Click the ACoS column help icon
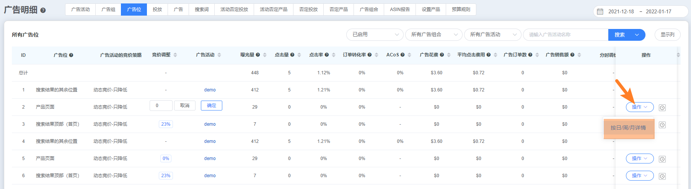Viewport: 691px width, 189px height. (x=403, y=55)
